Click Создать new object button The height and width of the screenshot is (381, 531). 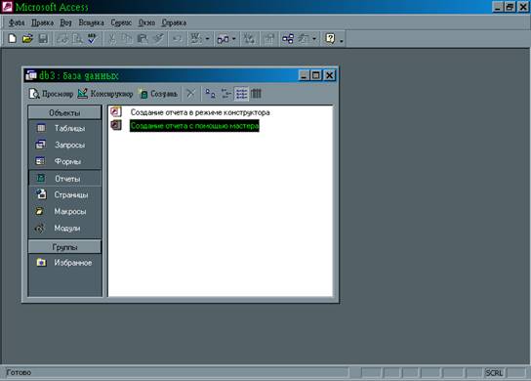point(158,94)
